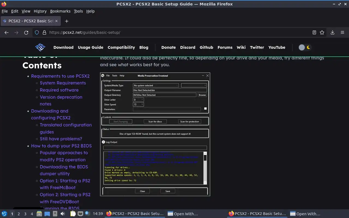The width and height of the screenshot is (349, 218).
Task: Jump to Downloading and configuring PCSX2
Action: 51,114
